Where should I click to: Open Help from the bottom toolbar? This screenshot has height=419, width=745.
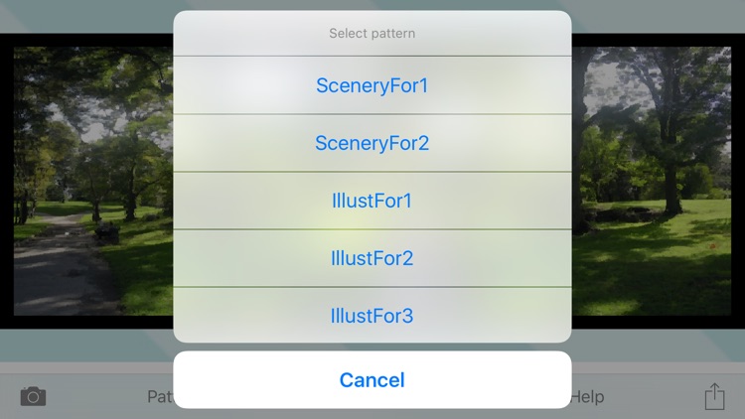588,397
